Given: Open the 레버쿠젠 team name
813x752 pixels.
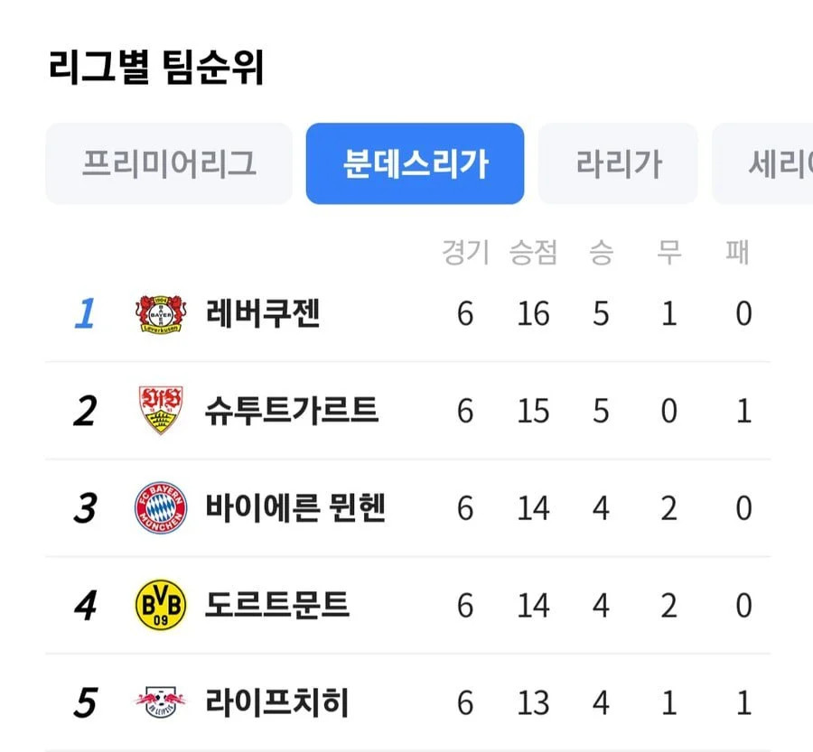Looking at the screenshot, I should click(x=262, y=313).
